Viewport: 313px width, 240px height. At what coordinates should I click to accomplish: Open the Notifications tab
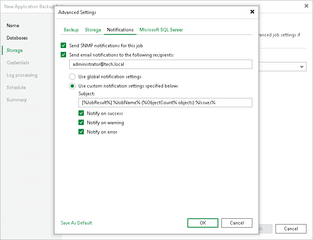pos(121,29)
